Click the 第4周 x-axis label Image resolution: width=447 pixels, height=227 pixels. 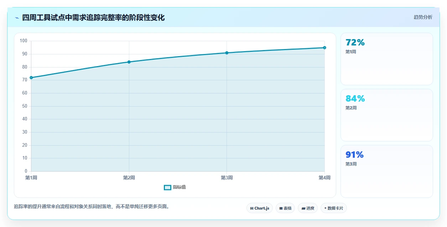(324, 178)
